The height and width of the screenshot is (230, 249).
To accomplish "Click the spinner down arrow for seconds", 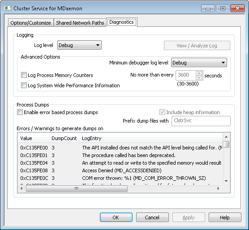I will coord(199,77).
